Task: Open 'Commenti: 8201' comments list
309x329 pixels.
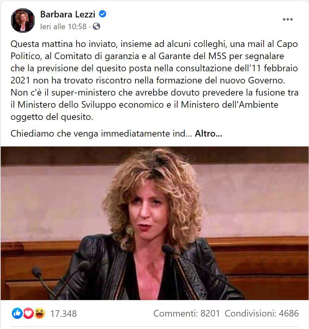Action: [186, 314]
